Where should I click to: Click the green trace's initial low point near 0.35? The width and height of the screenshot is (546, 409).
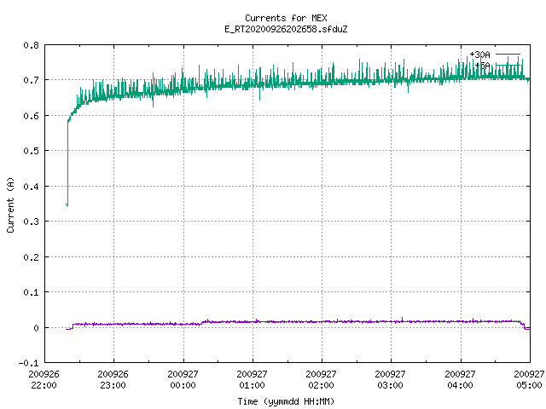[x=67, y=204]
